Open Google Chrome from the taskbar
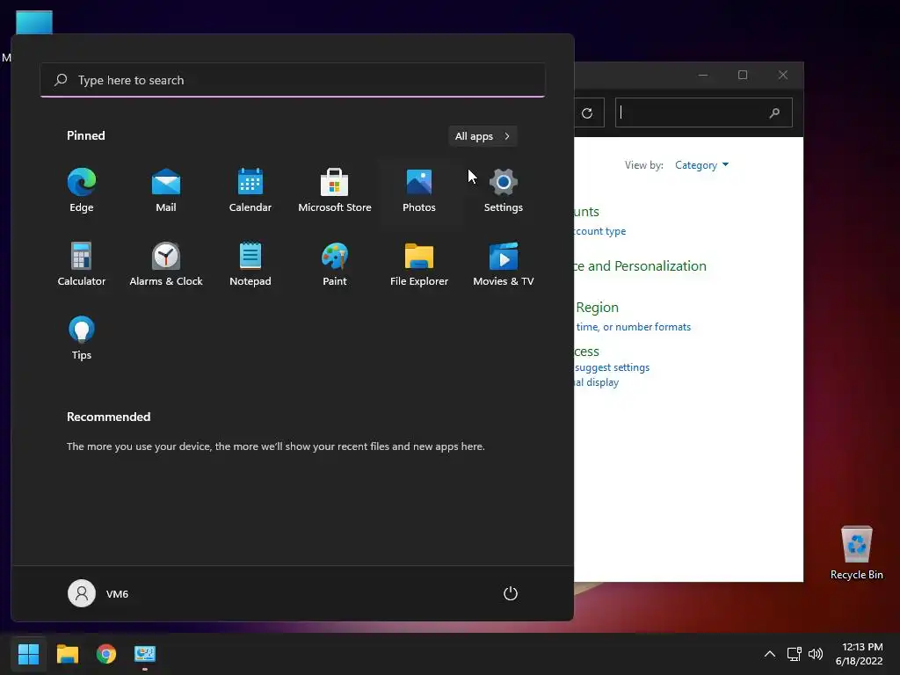 click(x=106, y=654)
